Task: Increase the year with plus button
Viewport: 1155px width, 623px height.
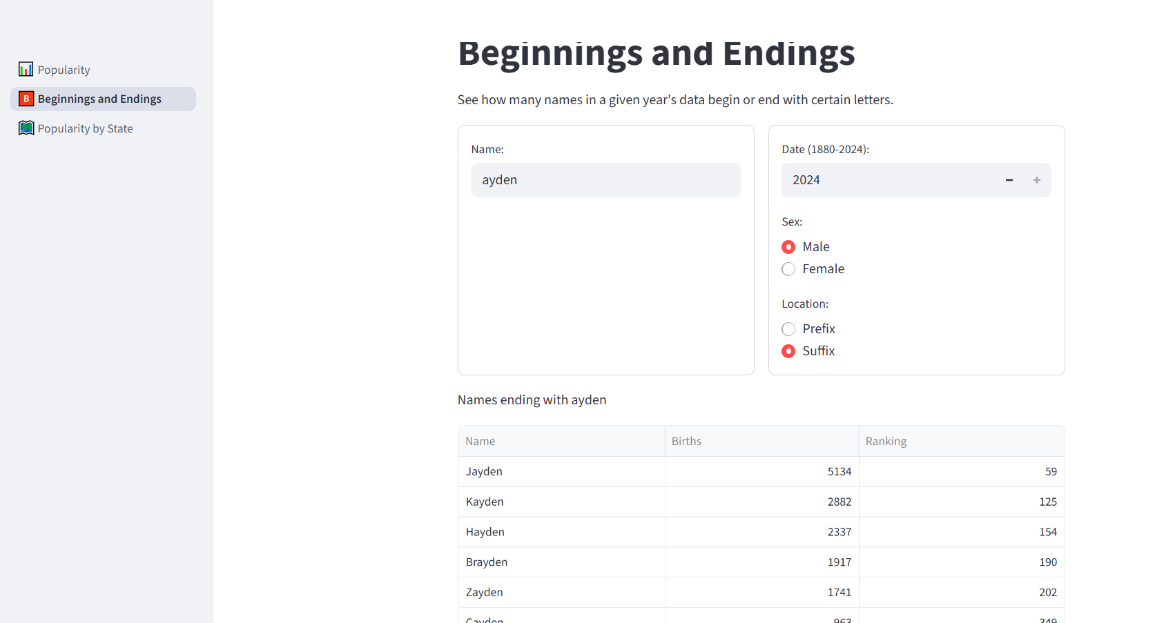Action: (1037, 180)
